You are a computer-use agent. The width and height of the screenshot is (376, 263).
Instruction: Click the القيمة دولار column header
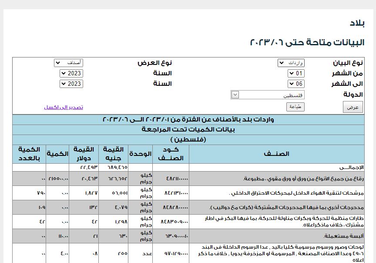(x=84, y=154)
